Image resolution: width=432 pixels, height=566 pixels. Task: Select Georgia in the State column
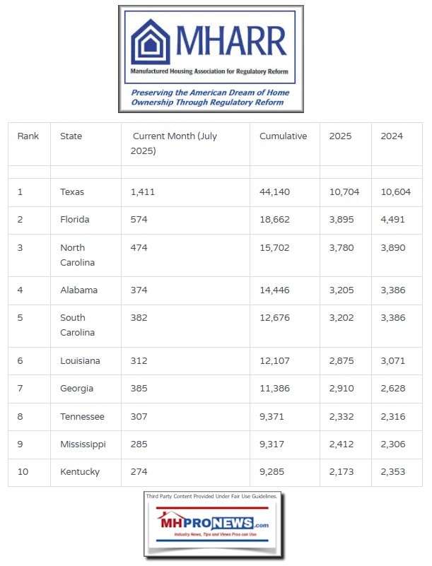coord(76,389)
